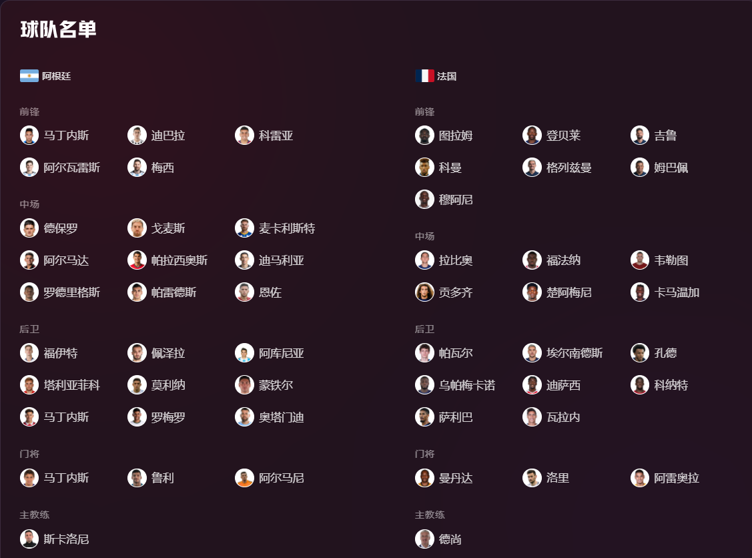Image resolution: width=752 pixels, height=558 pixels.
Task: Select 姆巴佩 player avatar
Action: coord(640,168)
